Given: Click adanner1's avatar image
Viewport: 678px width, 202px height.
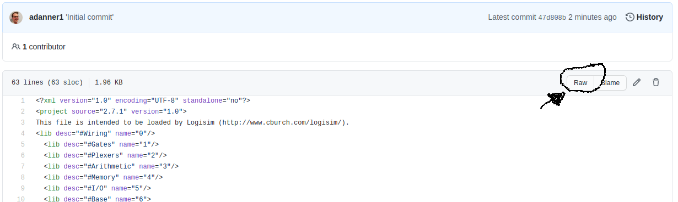Looking at the screenshot, I should [17, 17].
